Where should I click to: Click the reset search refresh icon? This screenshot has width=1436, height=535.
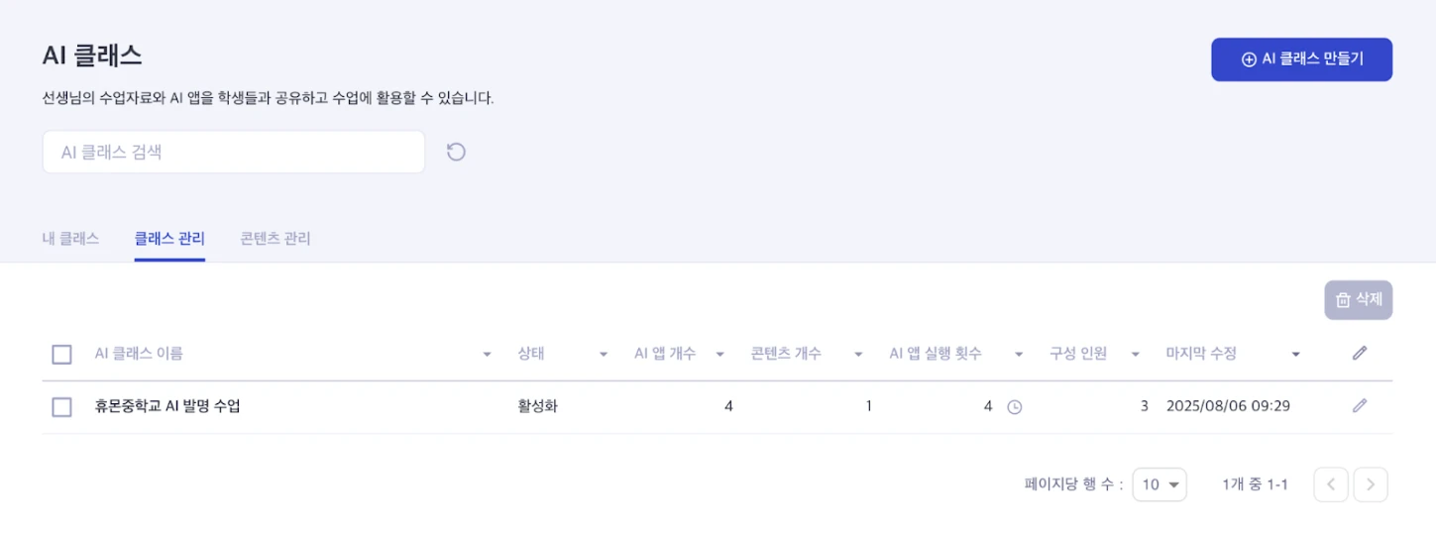[x=456, y=152]
